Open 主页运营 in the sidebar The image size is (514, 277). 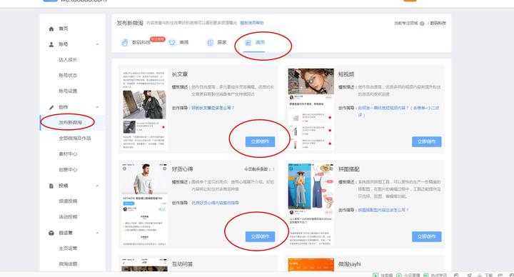[68, 248]
